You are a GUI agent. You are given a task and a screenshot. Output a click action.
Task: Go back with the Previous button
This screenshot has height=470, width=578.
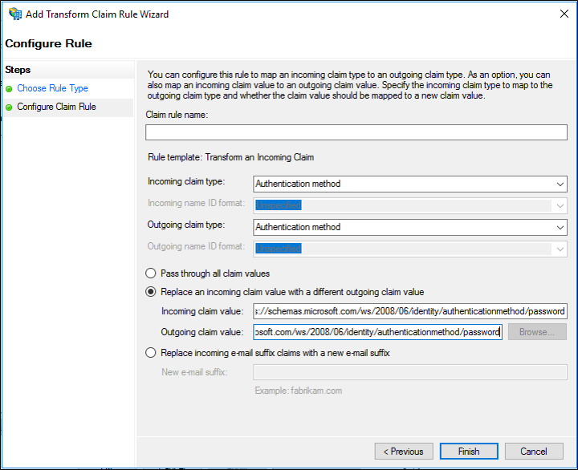coord(404,452)
